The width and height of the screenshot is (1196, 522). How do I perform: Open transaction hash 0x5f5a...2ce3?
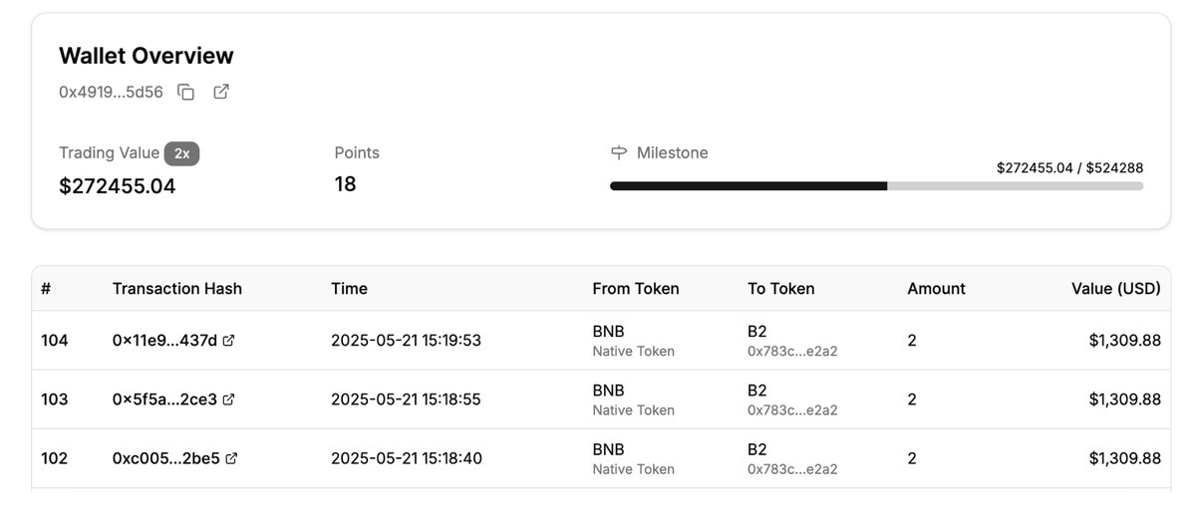click(x=164, y=399)
